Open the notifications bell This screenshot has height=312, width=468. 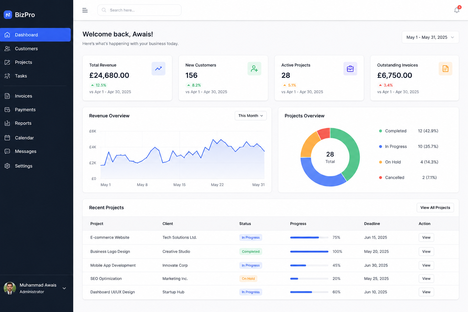point(456,10)
